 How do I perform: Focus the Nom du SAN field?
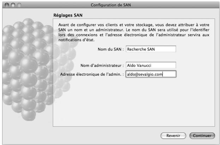point(151,49)
